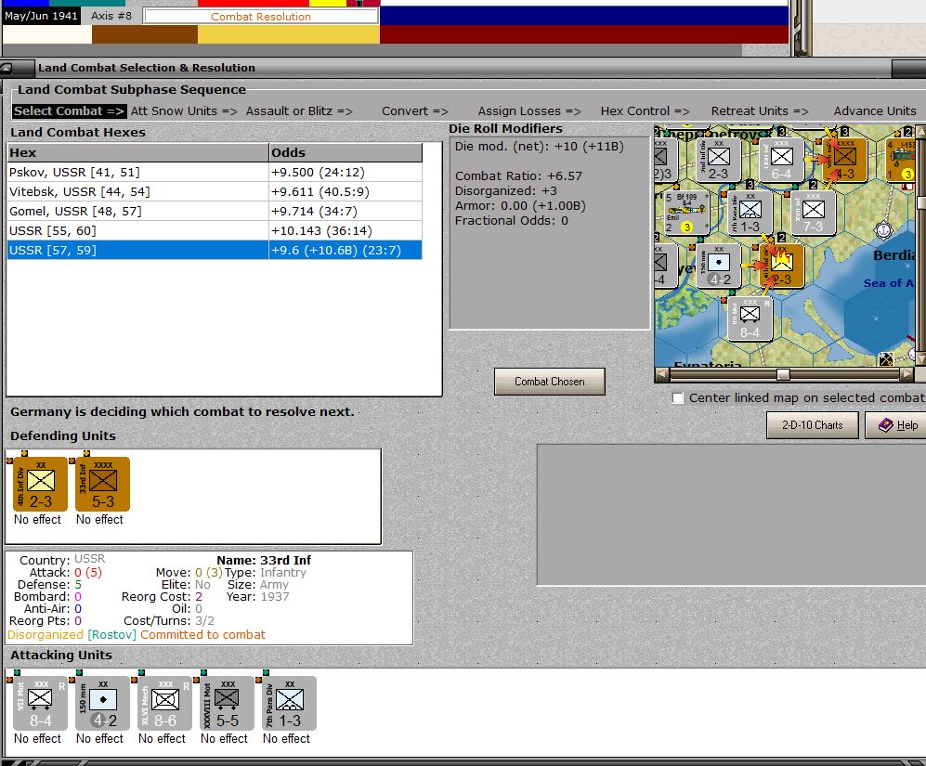Click the yellow color bar under Combat Resolution

tap(289, 34)
